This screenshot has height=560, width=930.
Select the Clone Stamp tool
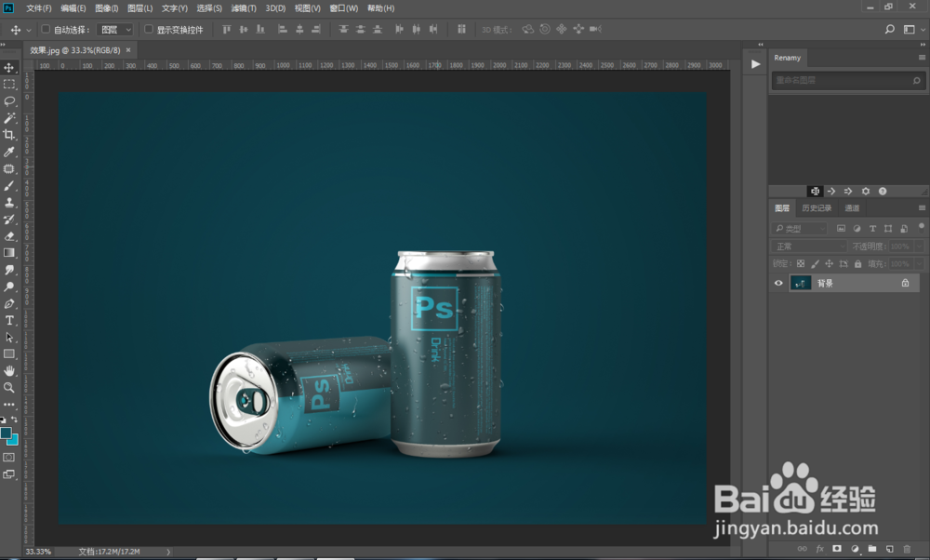9,202
